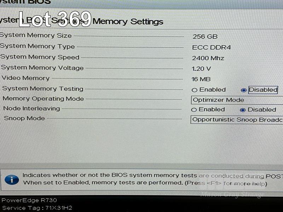
Task: Click the System Memory Type label
Action: (x=37, y=46)
